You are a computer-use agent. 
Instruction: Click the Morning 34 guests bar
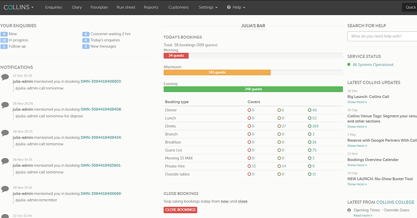point(176,55)
